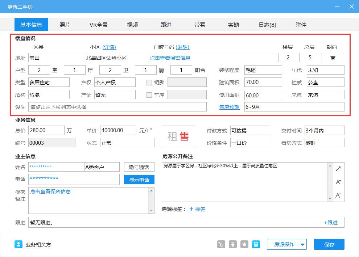Image resolution: width=359 pixels, height=257 pixels.
Task: Open the 设施 facilities dropdown field
Action: 117,107
